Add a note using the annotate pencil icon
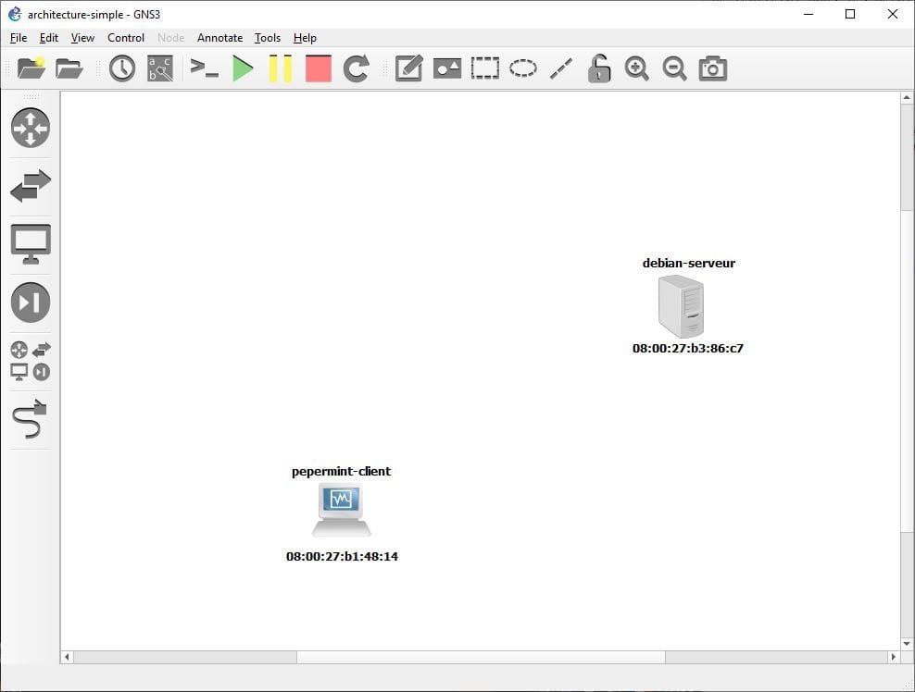Viewport: 915px width, 692px height. point(408,68)
